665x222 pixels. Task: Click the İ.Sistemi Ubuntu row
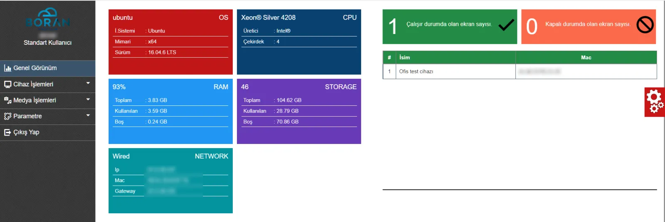point(170,31)
